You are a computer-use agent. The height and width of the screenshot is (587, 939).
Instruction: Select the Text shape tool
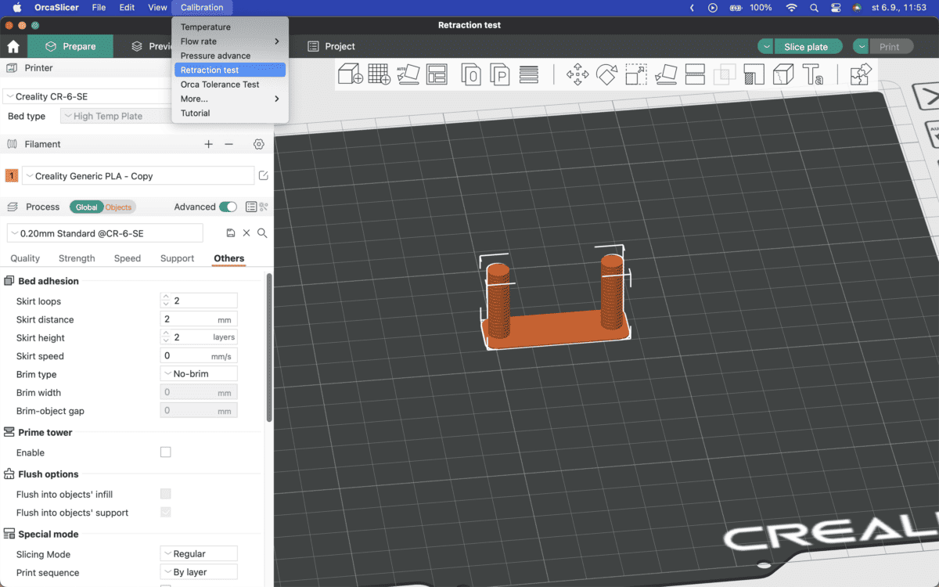click(x=812, y=74)
